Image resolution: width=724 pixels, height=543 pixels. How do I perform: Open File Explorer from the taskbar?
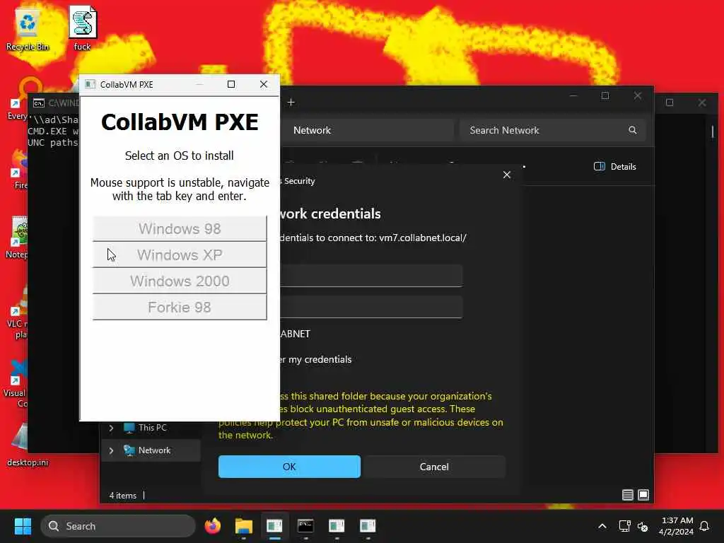pyautogui.click(x=244, y=526)
